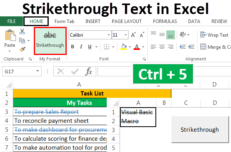
Task: Select the row 4 header
Action: 7,121
